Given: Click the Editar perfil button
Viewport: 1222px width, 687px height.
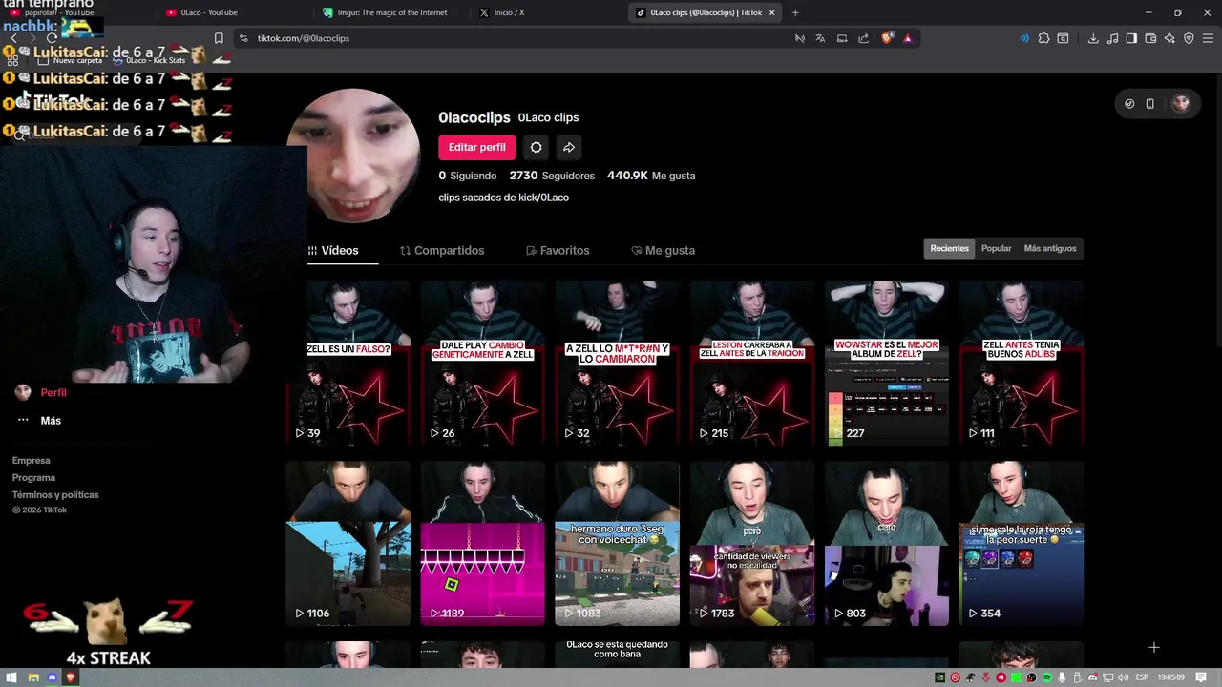Looking at the screenshot, I should (476, 147).
